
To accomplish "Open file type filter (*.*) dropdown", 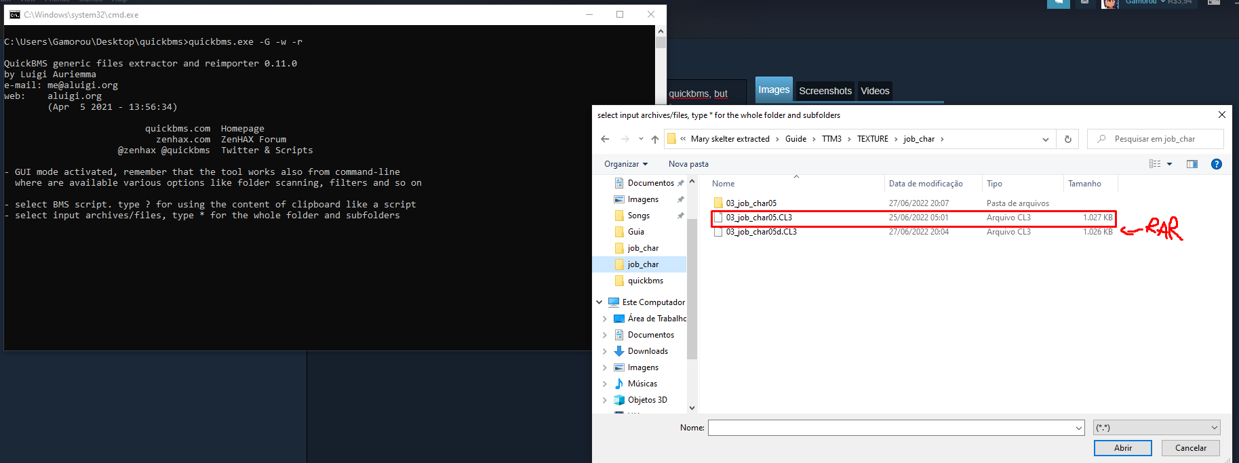I will coord(1157,428).
